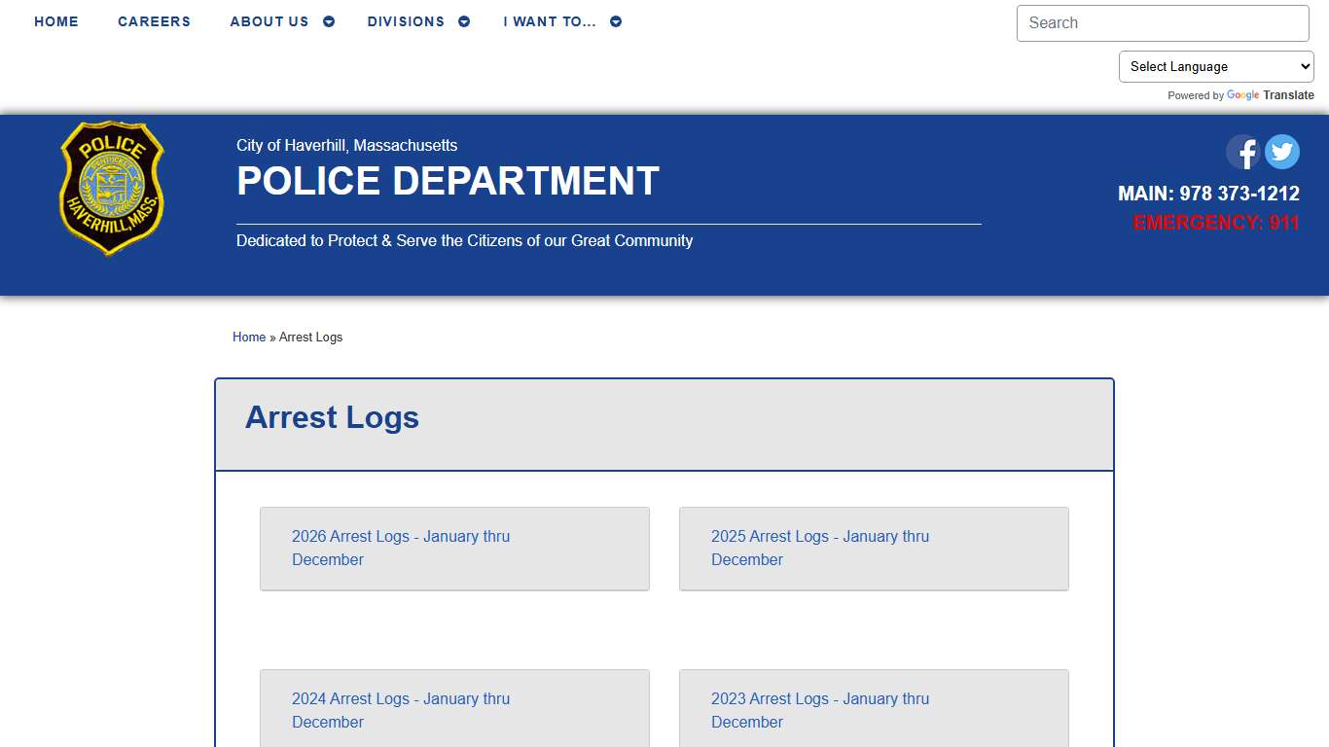Screen dimensions: 1329x747
Task: Click the Haverhill Police badge logo
Action: pyautogui.click(x=111, y=187)
